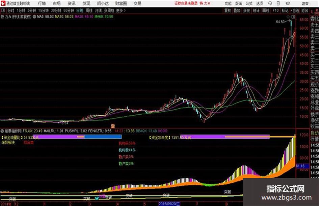Click the Tongdaxin red logo icon

[x=3, y=3]
